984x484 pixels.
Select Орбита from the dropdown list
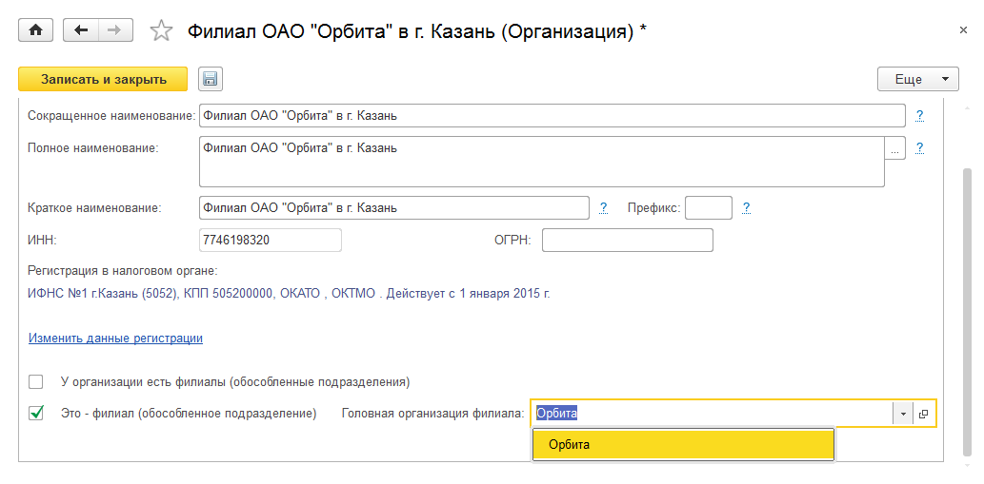point(682,444)
